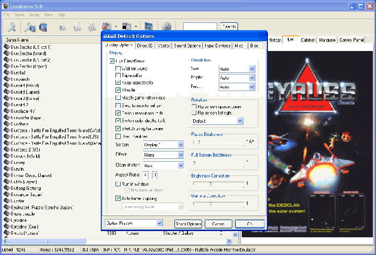Click the joystick icon beside Gun.Smoke (Japan)
This screenshot has height=255, width=376.
pyautogui.click(x=6, y=67)
